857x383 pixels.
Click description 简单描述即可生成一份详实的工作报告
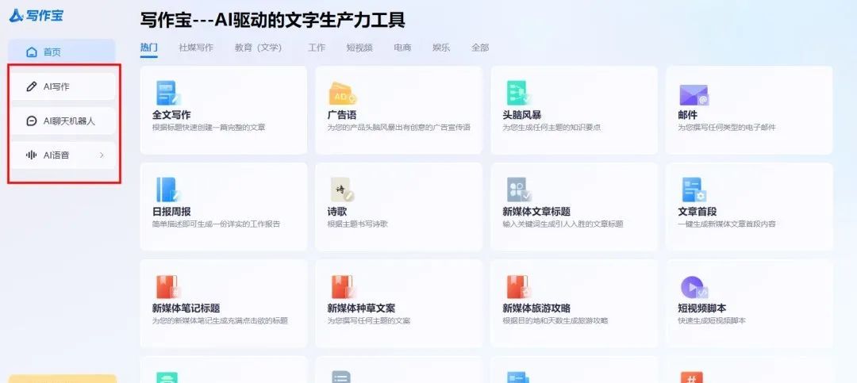[217, 224]
